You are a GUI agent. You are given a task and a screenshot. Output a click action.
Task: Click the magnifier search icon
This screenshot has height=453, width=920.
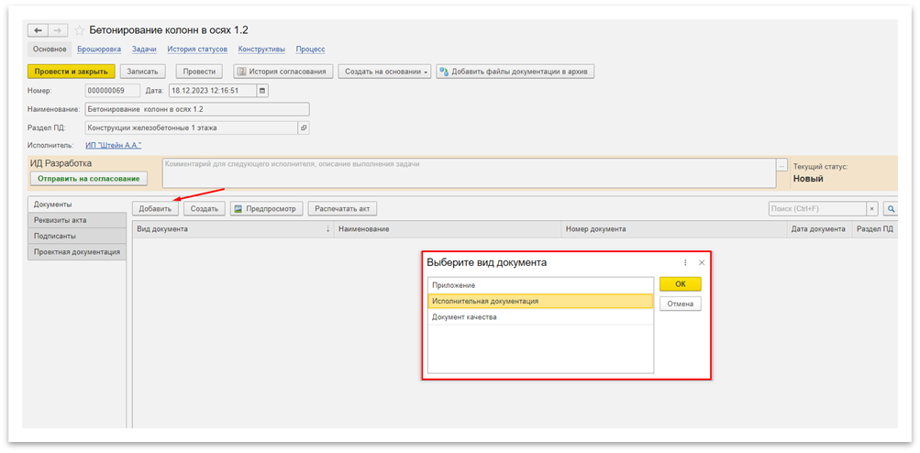[890, 209]
